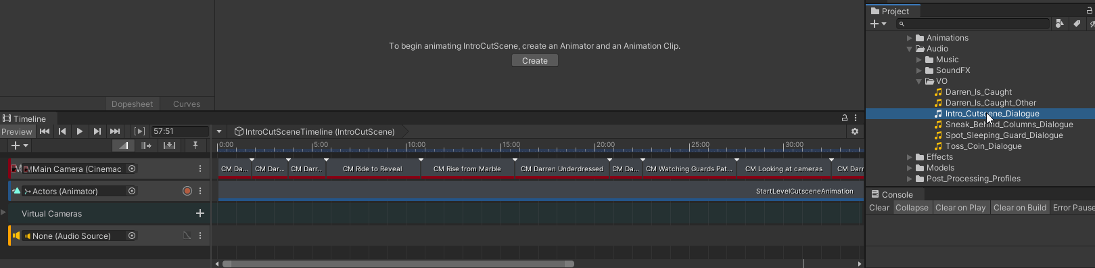Open Timeline gear settings
This screenshot has height=268, width=1095.
[x=855, y=131]
